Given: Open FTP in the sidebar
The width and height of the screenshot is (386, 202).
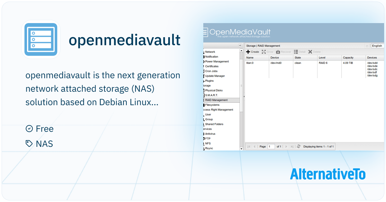Looking at the screenshot, I should (208, 139).
